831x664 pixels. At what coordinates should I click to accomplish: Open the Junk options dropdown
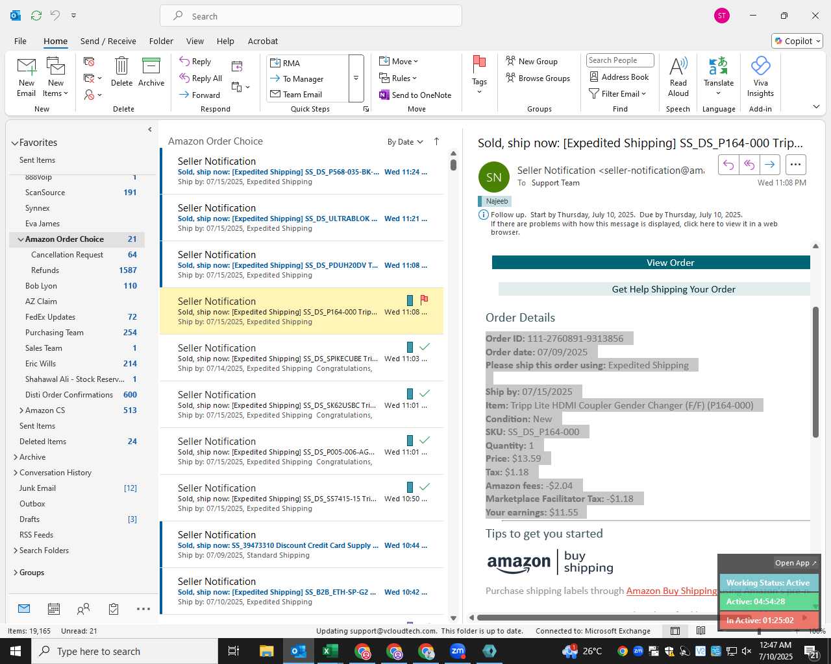(93, 95)
